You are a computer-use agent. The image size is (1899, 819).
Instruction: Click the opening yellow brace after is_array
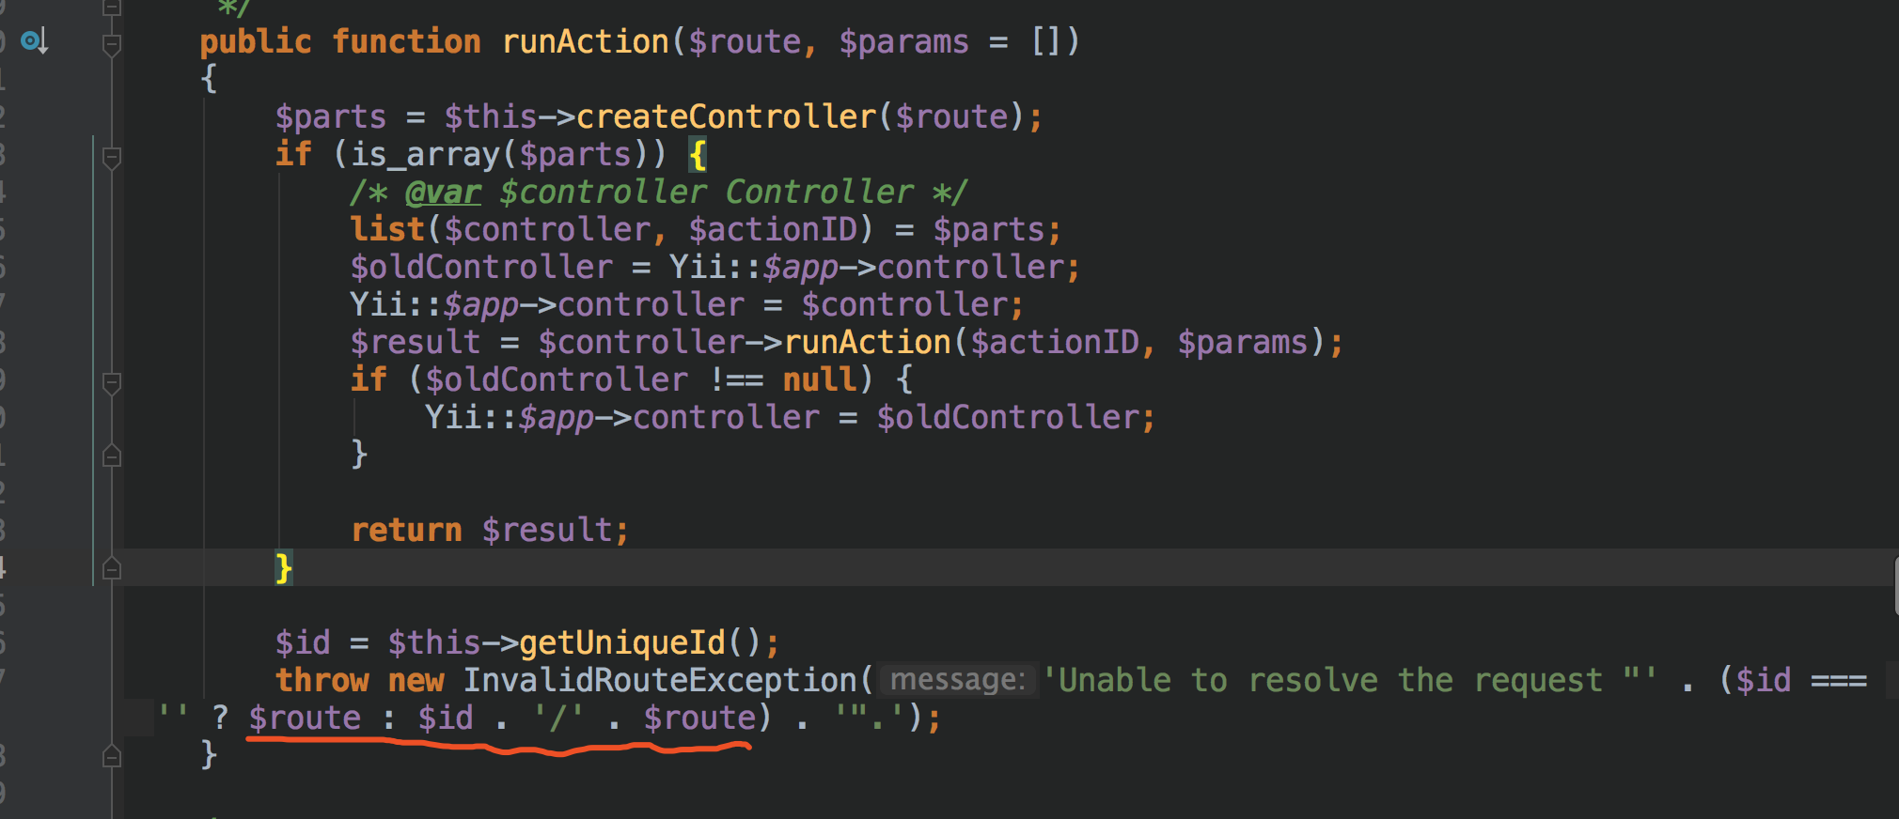[698, 154]
